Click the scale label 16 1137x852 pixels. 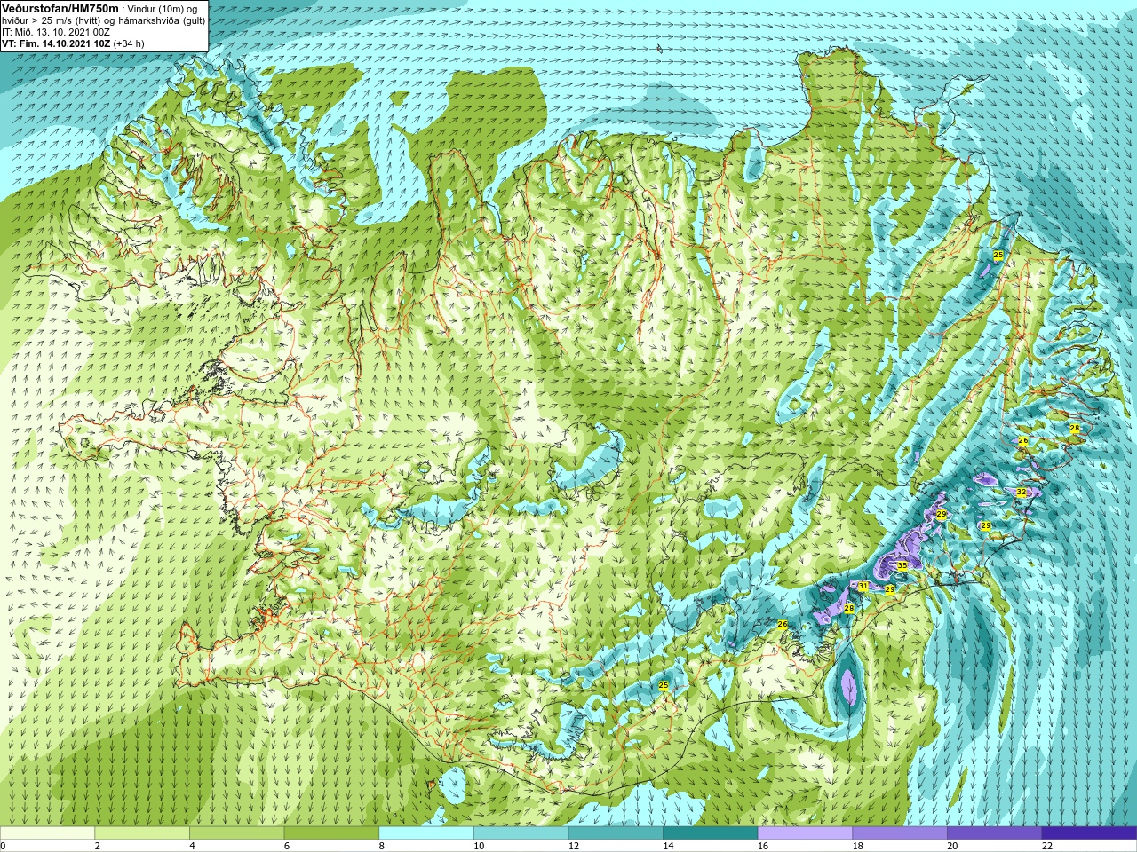[x=763, y=846]
